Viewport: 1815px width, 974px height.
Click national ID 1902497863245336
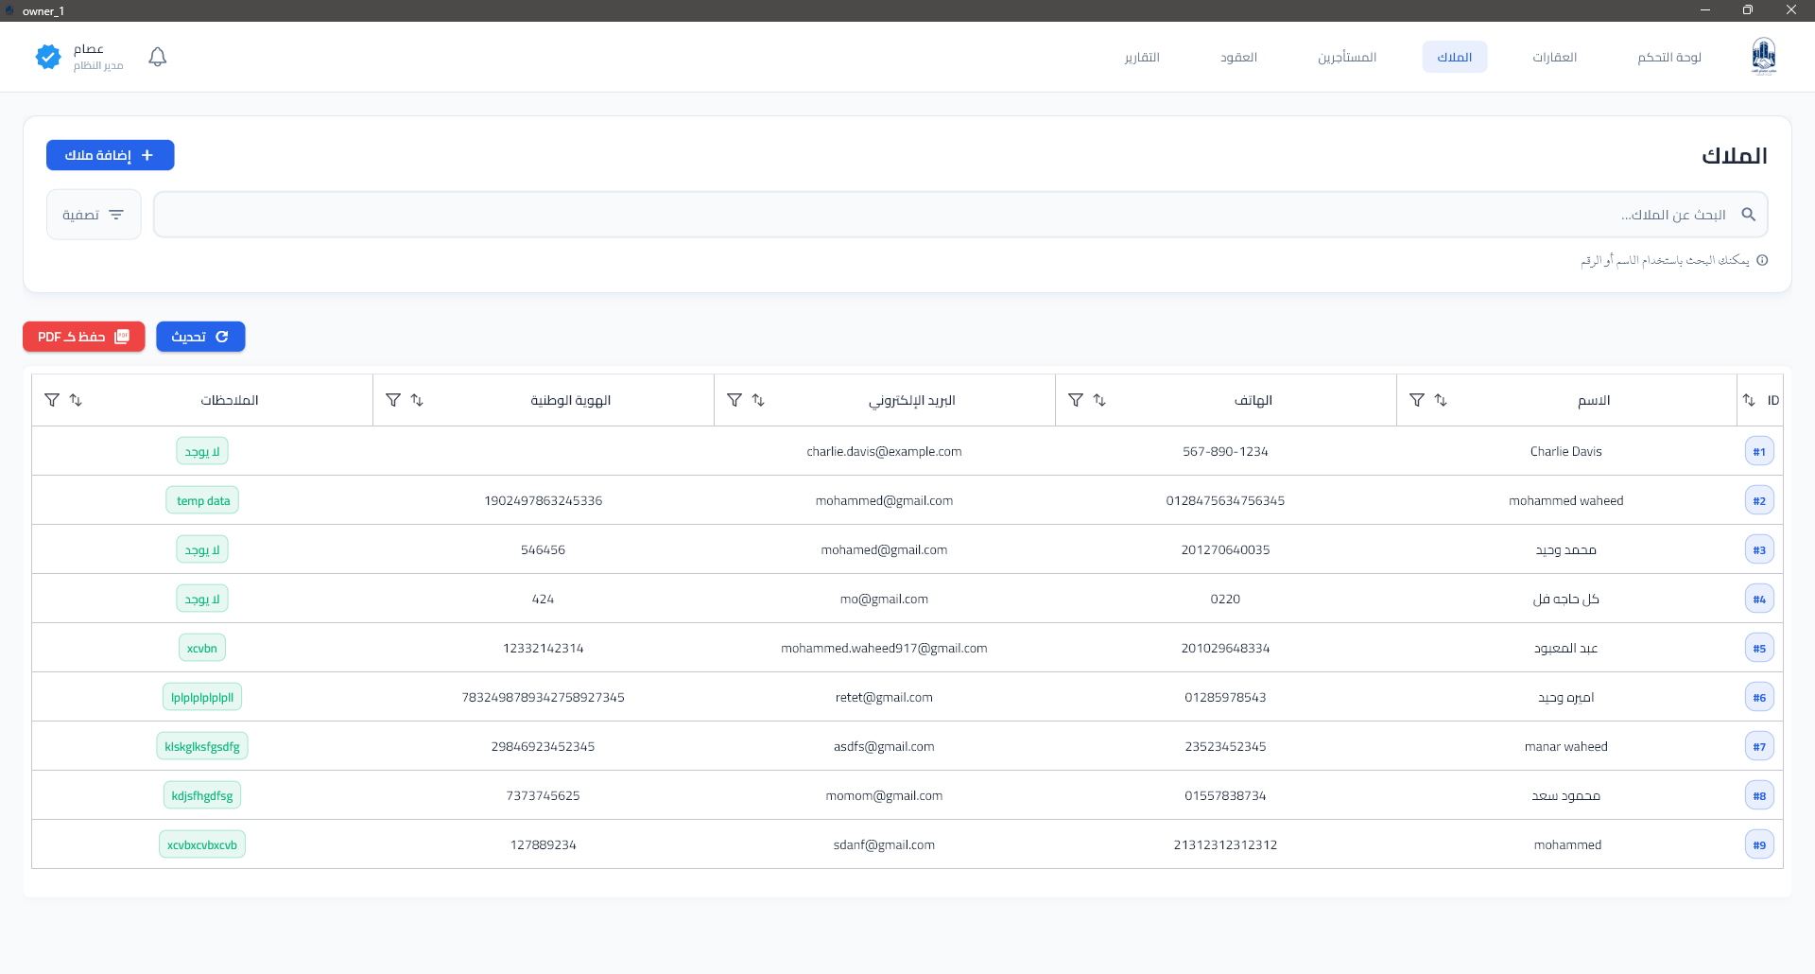544,500
